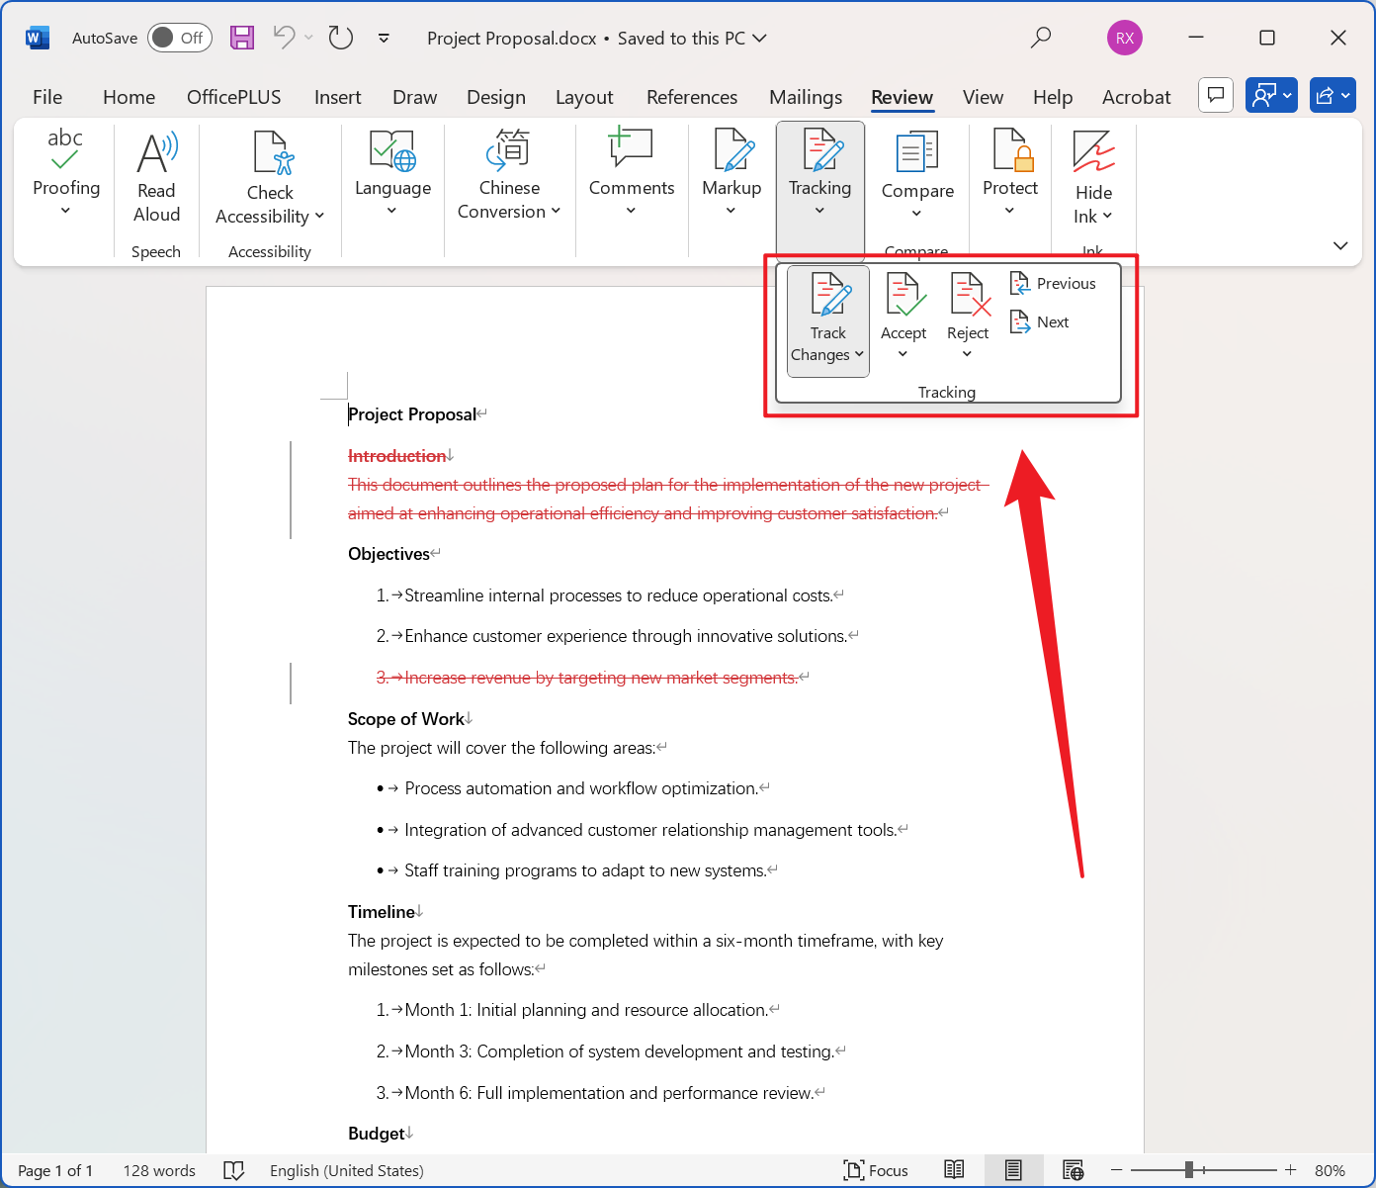Switch to the Mailings tab
The width and height of the screenshot is (1376, 1188).
coord(806,97)
